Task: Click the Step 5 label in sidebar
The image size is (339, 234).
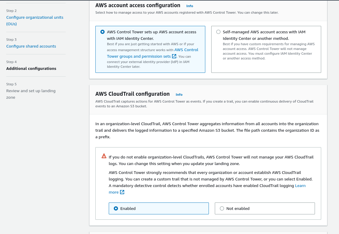Action: (x=12, y=84)
